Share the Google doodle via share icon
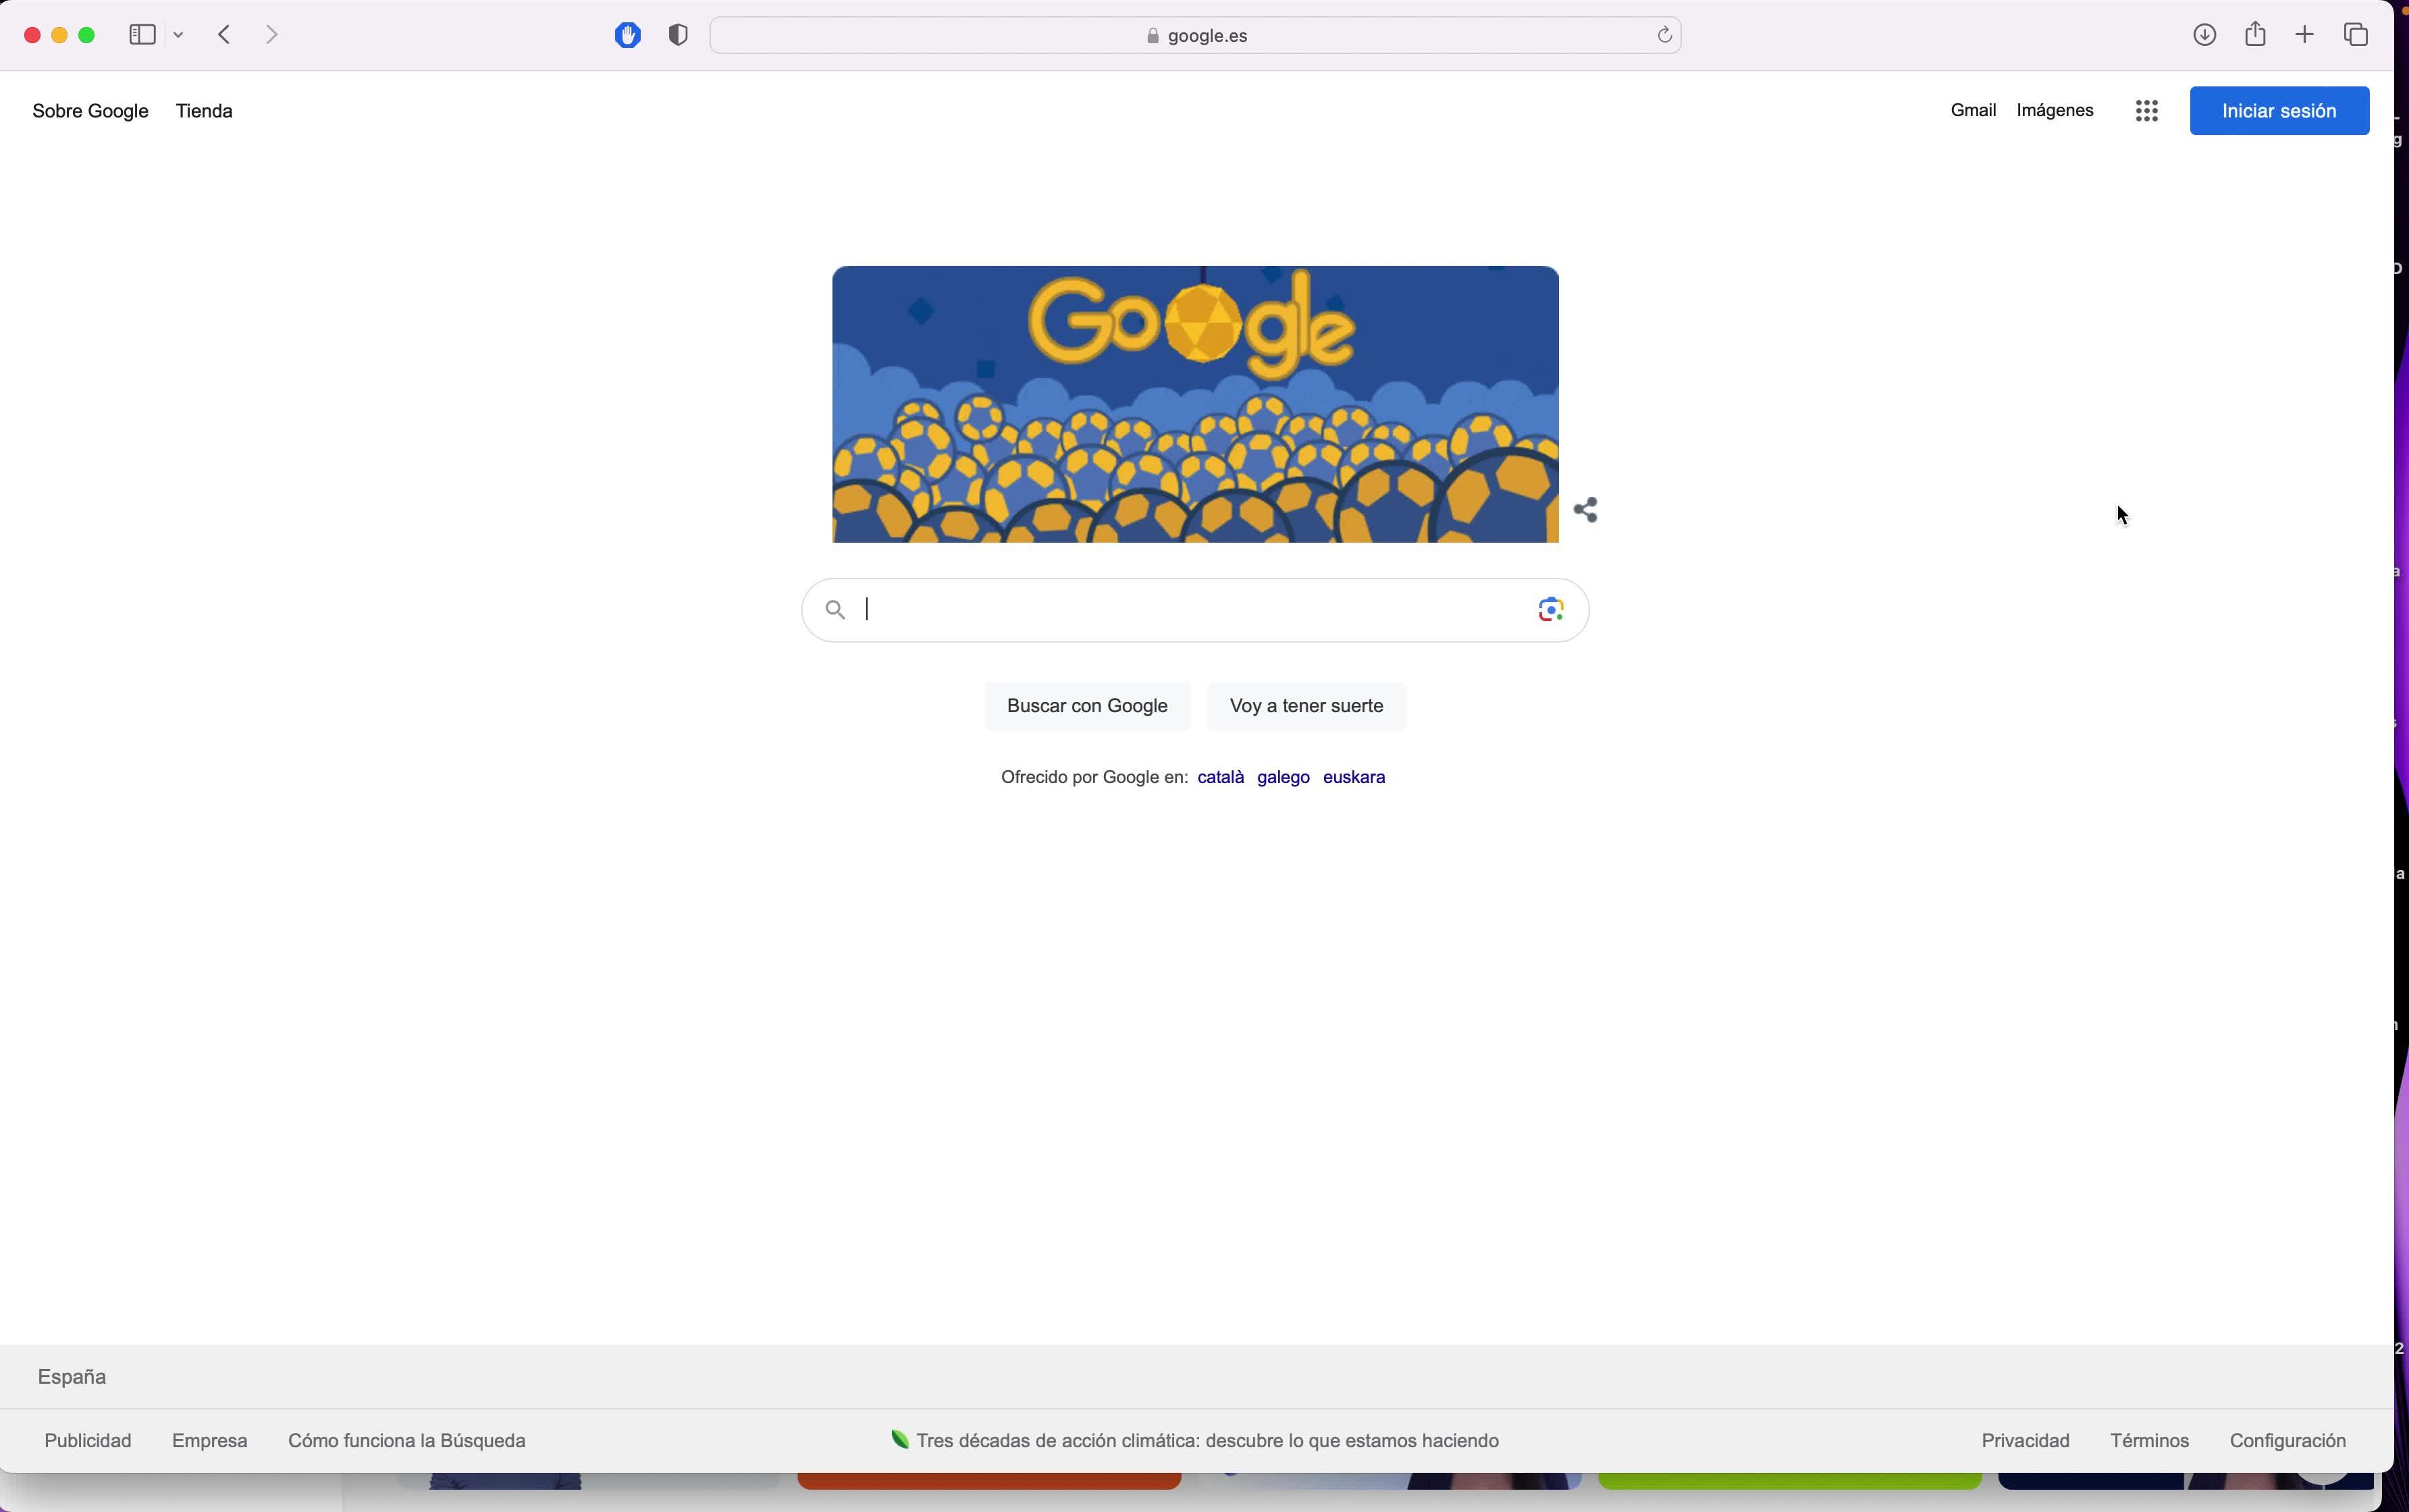The width and height of the screenshot is (2409, 1512). 1585,510
